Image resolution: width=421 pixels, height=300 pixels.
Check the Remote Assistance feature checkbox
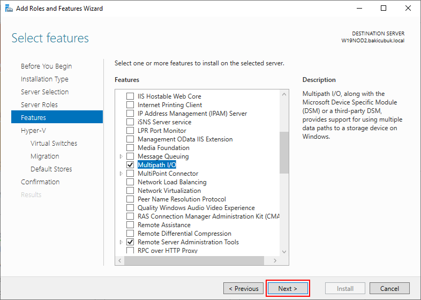[130, 225]
